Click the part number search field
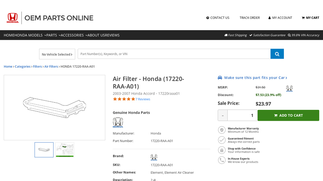 click(174, 54)
